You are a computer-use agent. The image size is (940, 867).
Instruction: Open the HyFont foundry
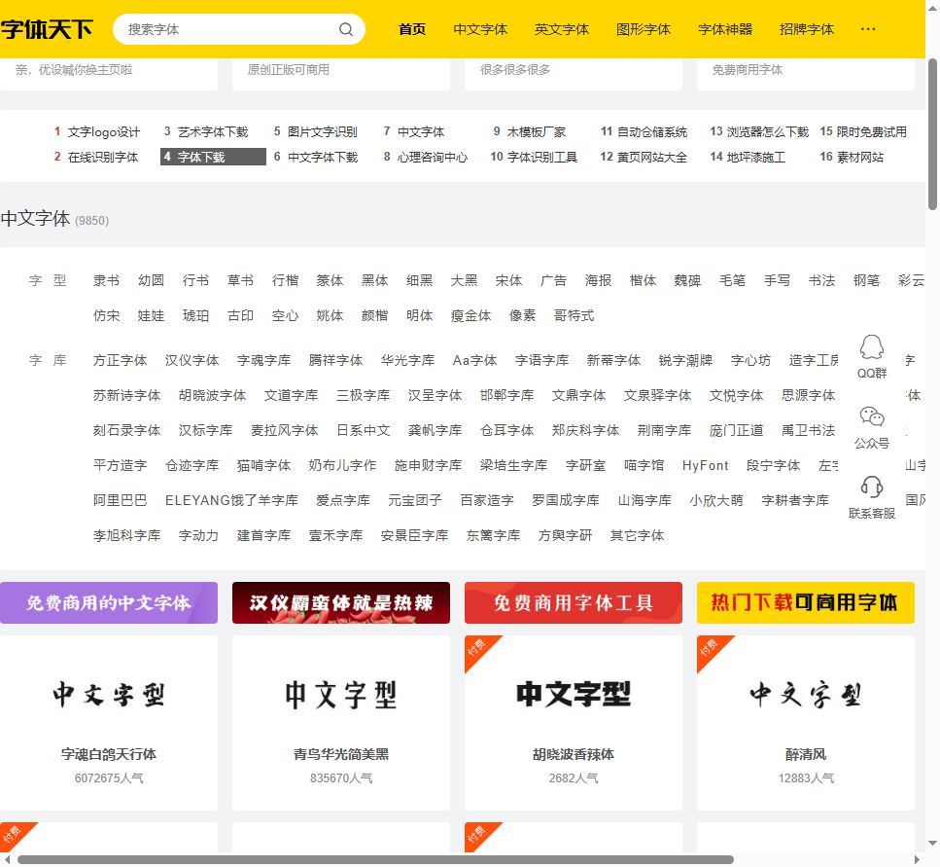[x=705, y=465]
